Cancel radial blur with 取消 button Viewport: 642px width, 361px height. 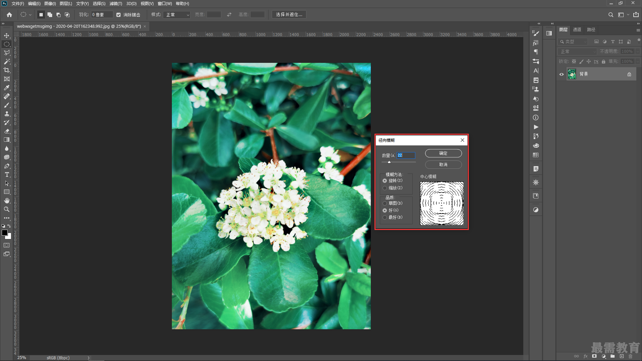pyautogui.click(x=443, y=164)
